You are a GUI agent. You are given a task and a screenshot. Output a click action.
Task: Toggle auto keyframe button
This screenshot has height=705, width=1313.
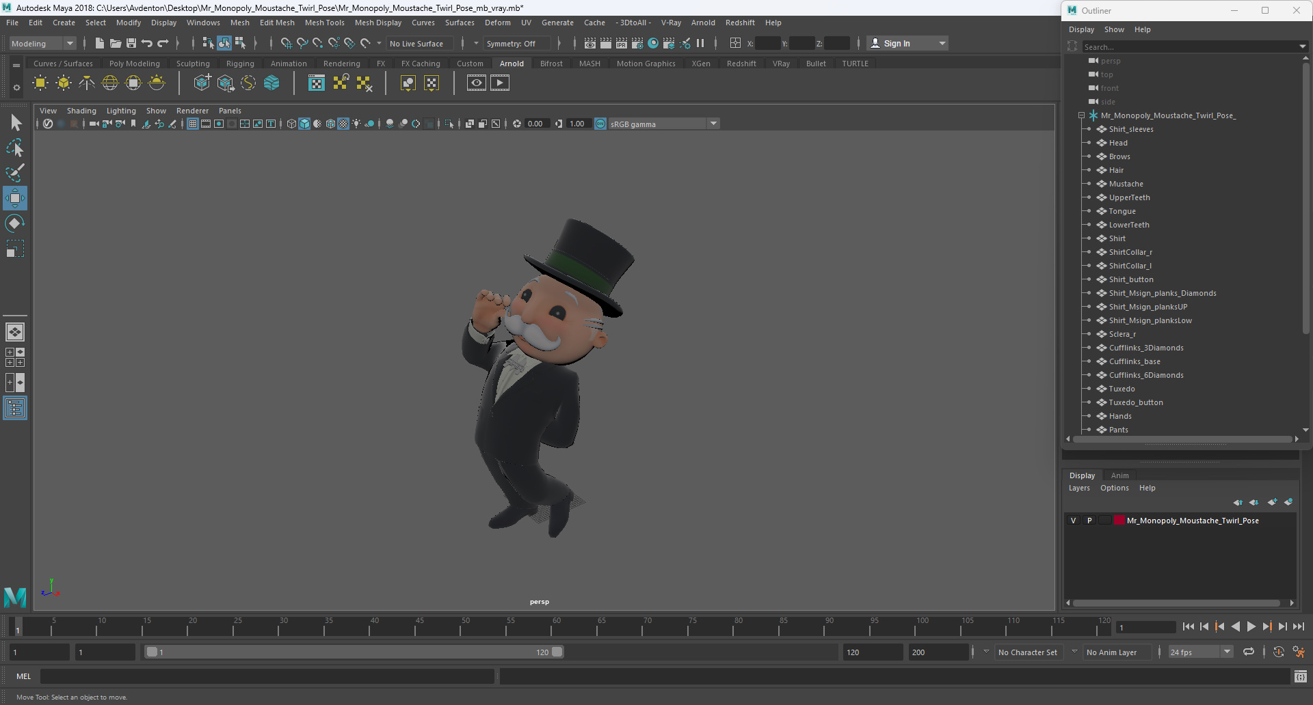(1279, 652)
